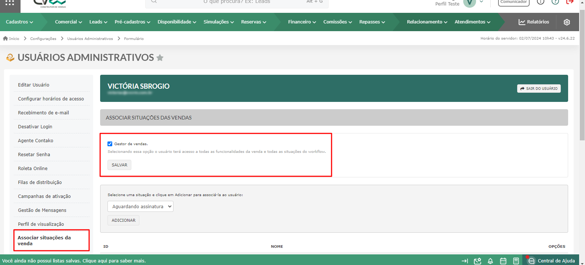The width and height of the screenshot is (585, 265).
Task: Open the Repasses menu
Action: click(372, 22)
